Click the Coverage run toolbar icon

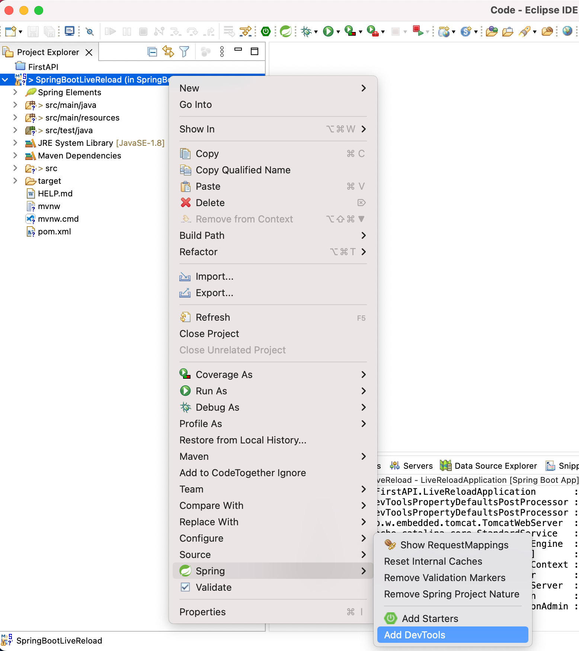[350, 31]
